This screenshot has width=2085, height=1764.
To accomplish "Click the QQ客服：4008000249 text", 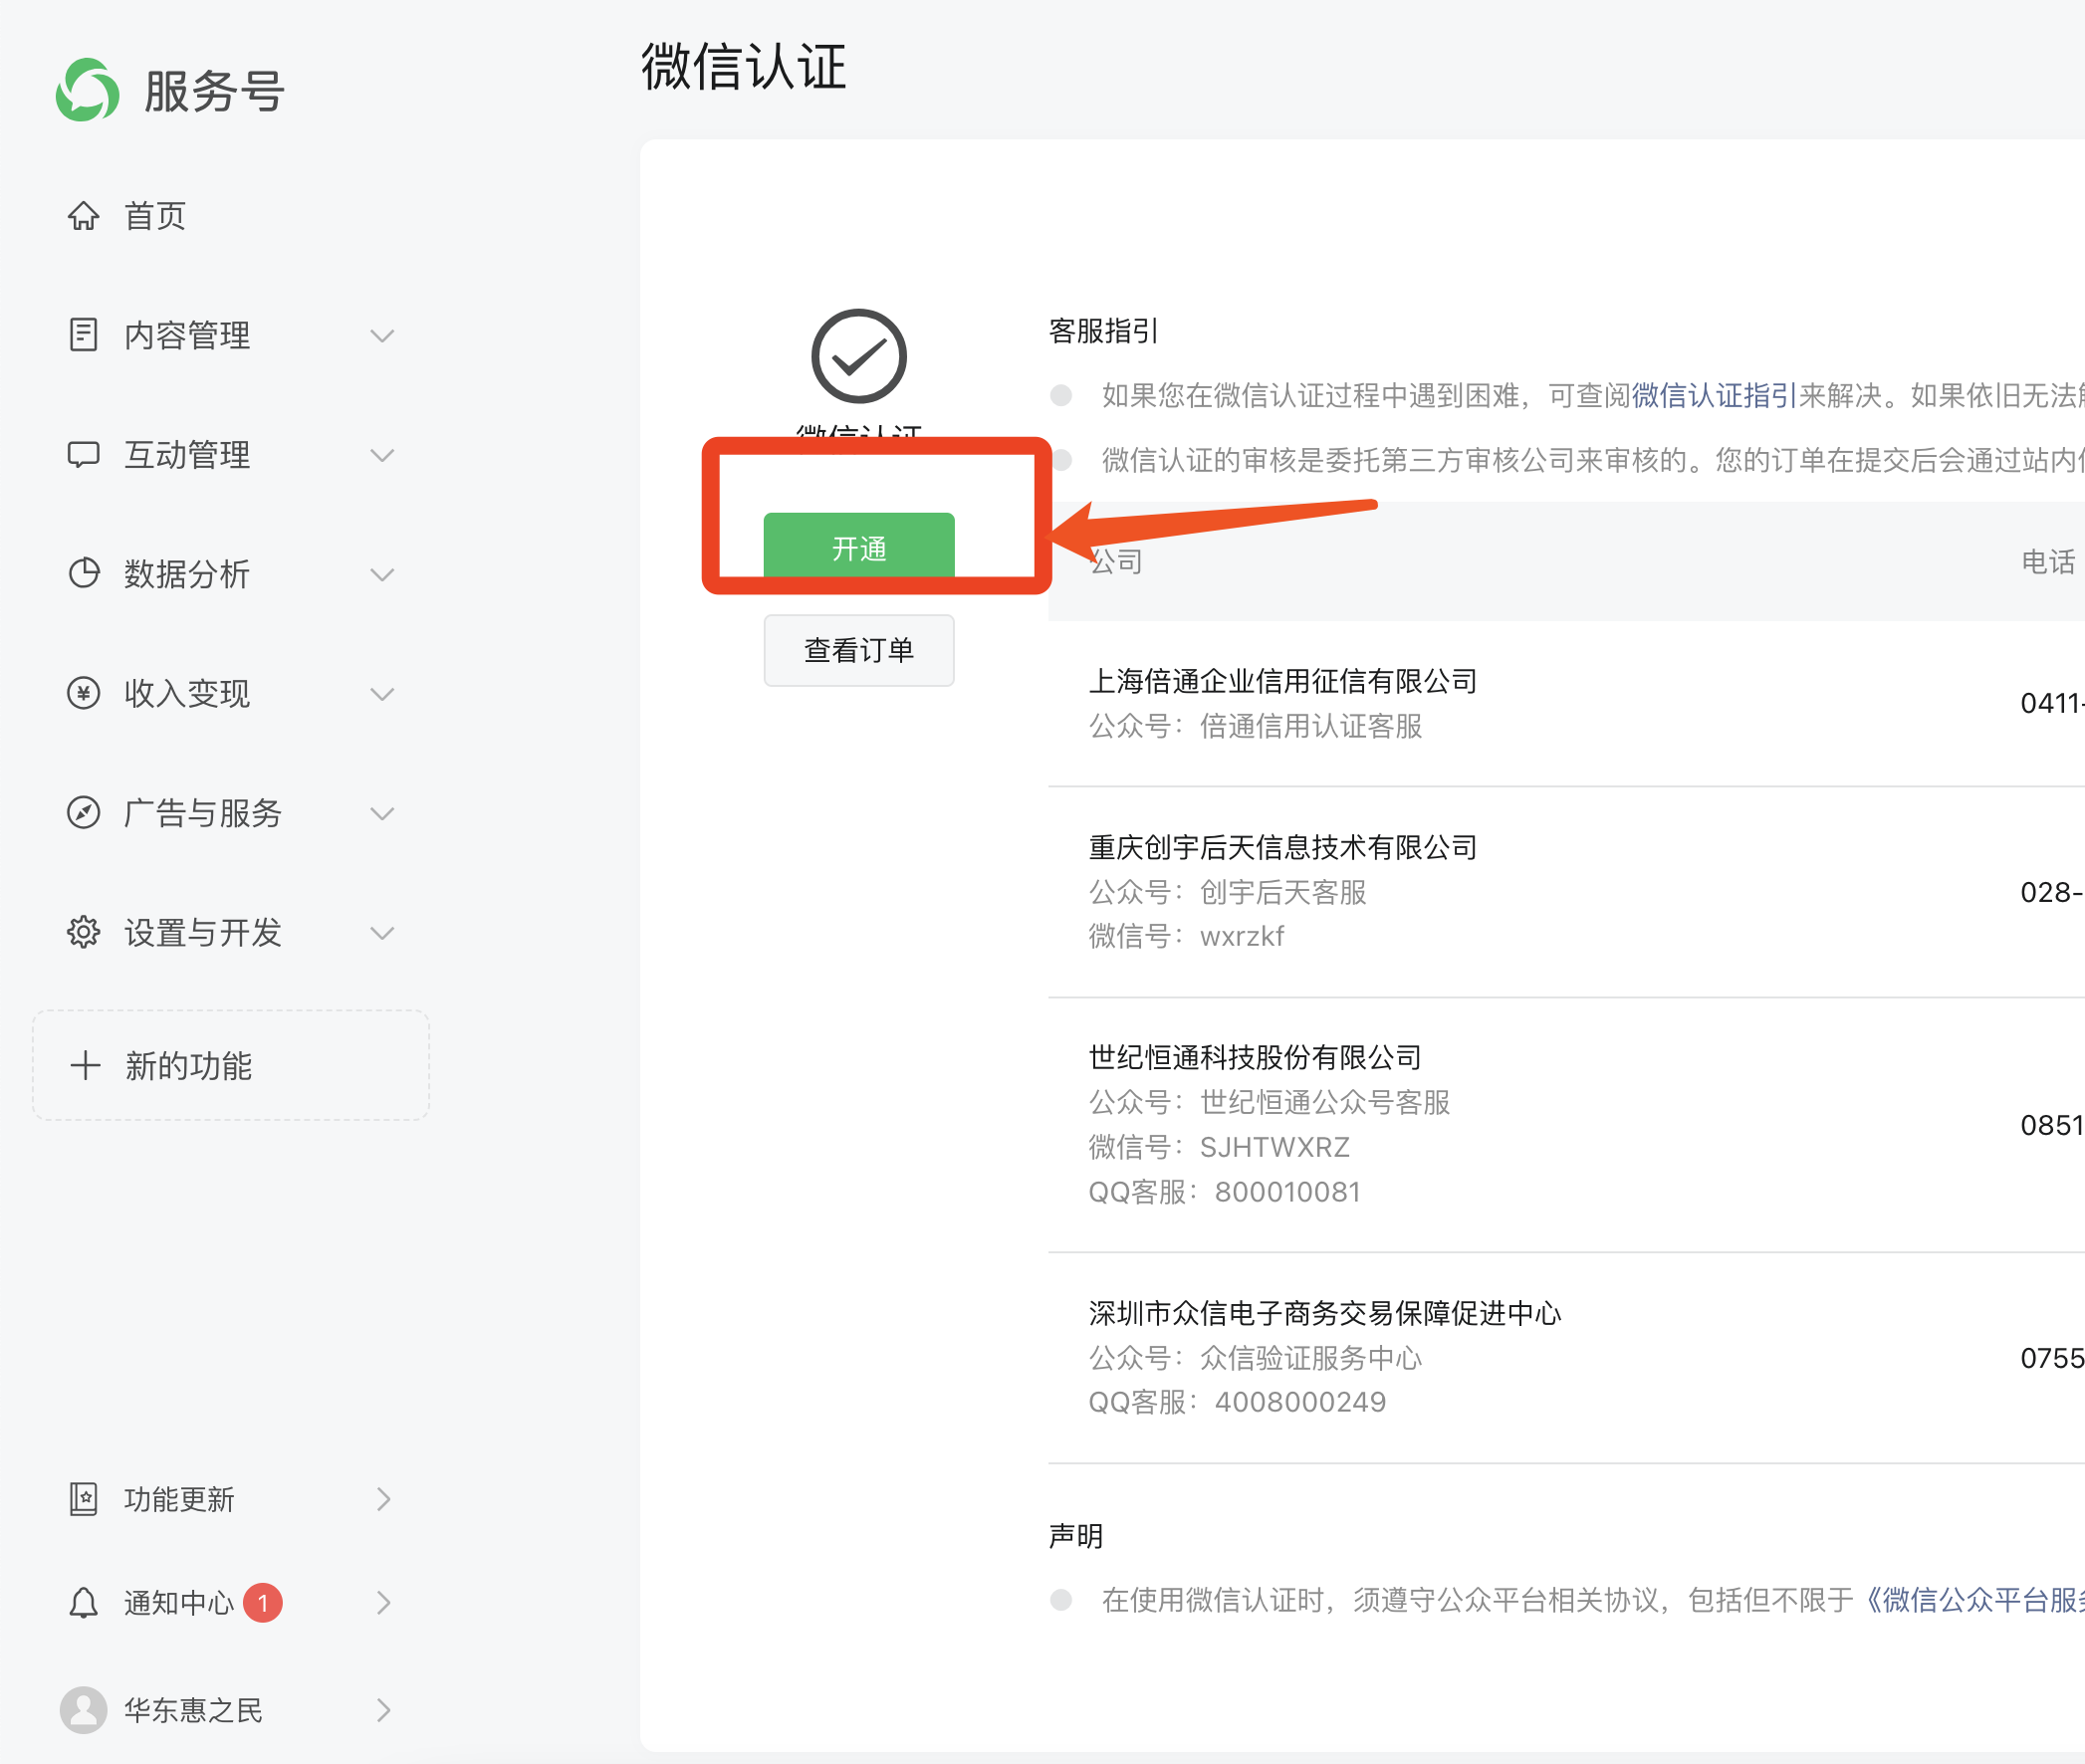I will coord(1237,1402).
